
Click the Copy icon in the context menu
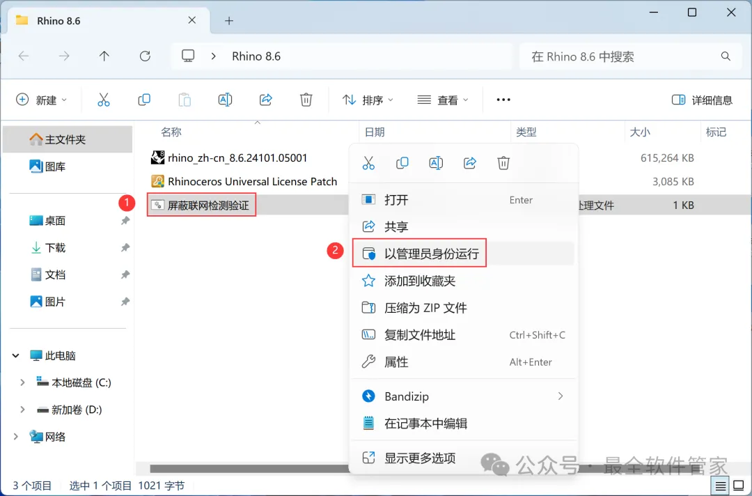402,163
